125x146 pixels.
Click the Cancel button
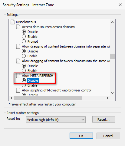click(108, 136)
